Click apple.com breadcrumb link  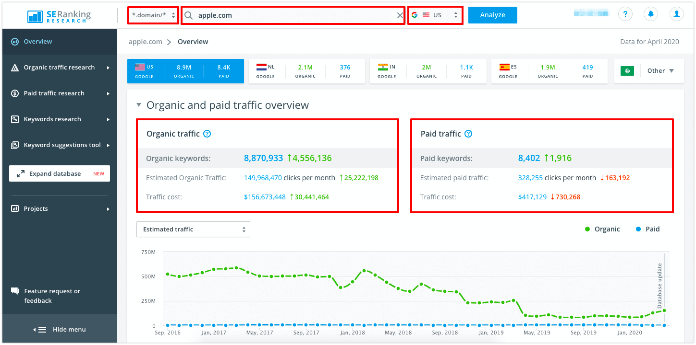146,42
